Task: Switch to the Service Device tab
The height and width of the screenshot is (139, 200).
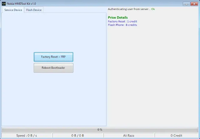Action: (13, 10)
